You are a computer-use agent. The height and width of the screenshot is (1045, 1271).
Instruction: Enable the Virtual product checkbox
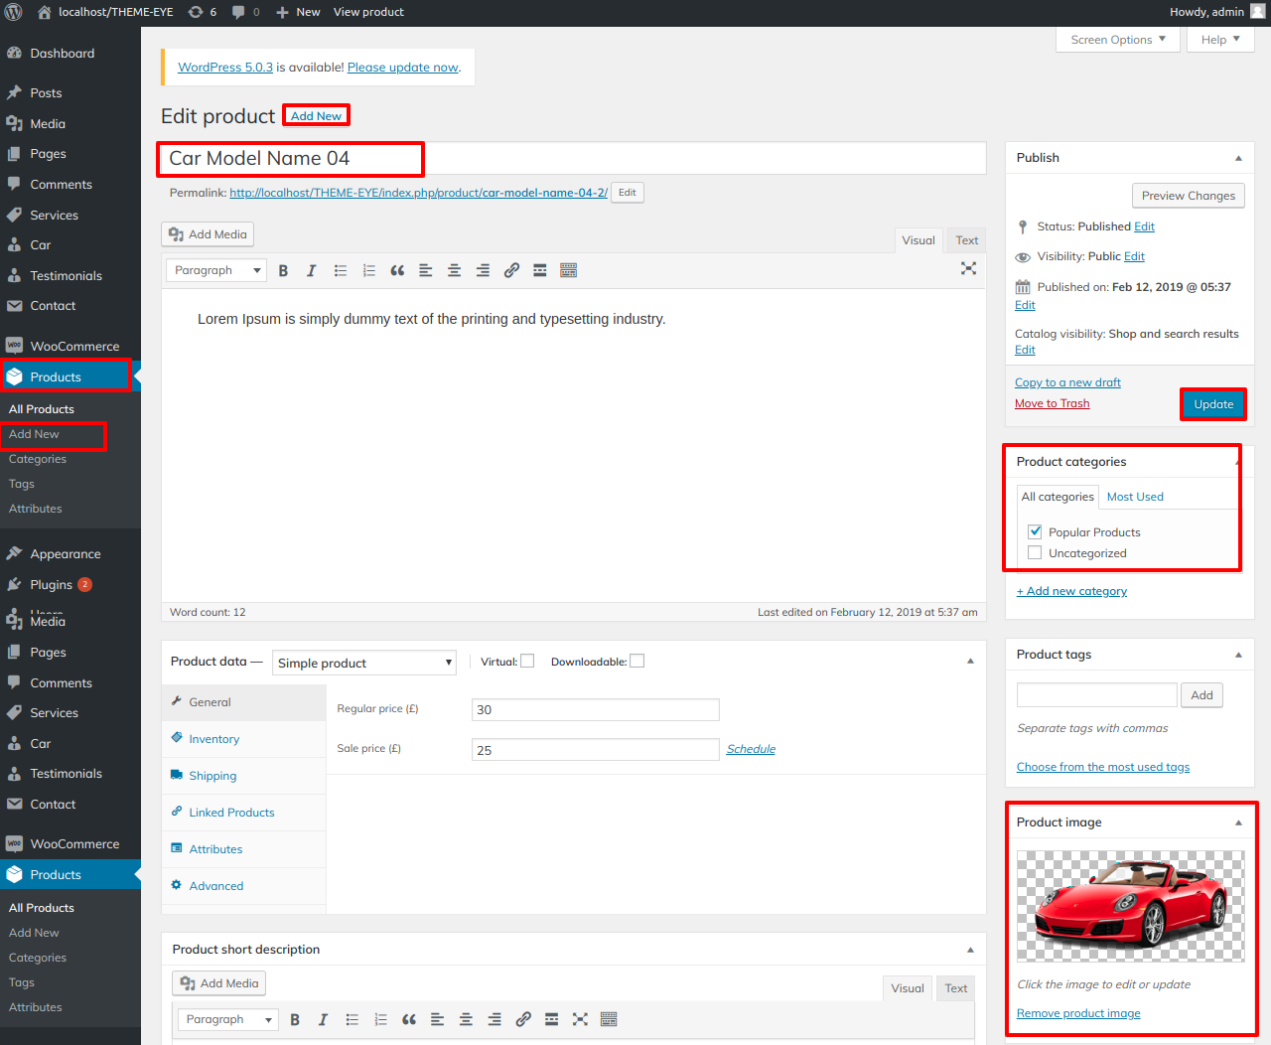527,662
